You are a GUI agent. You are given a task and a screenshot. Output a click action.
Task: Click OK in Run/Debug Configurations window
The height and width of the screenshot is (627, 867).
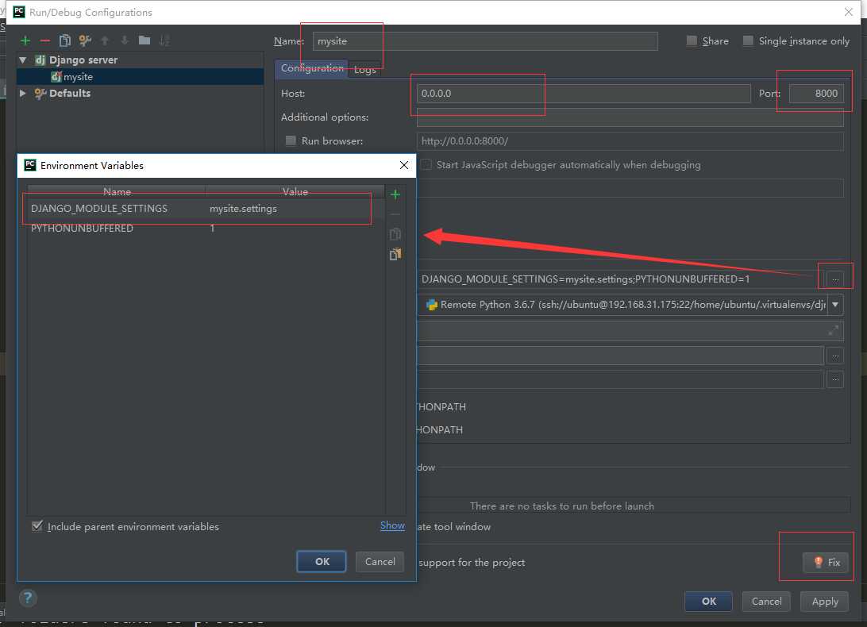(x=709, y=601)
